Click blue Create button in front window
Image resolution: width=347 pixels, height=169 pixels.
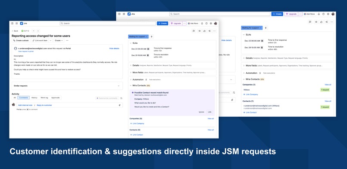point(163,24)
